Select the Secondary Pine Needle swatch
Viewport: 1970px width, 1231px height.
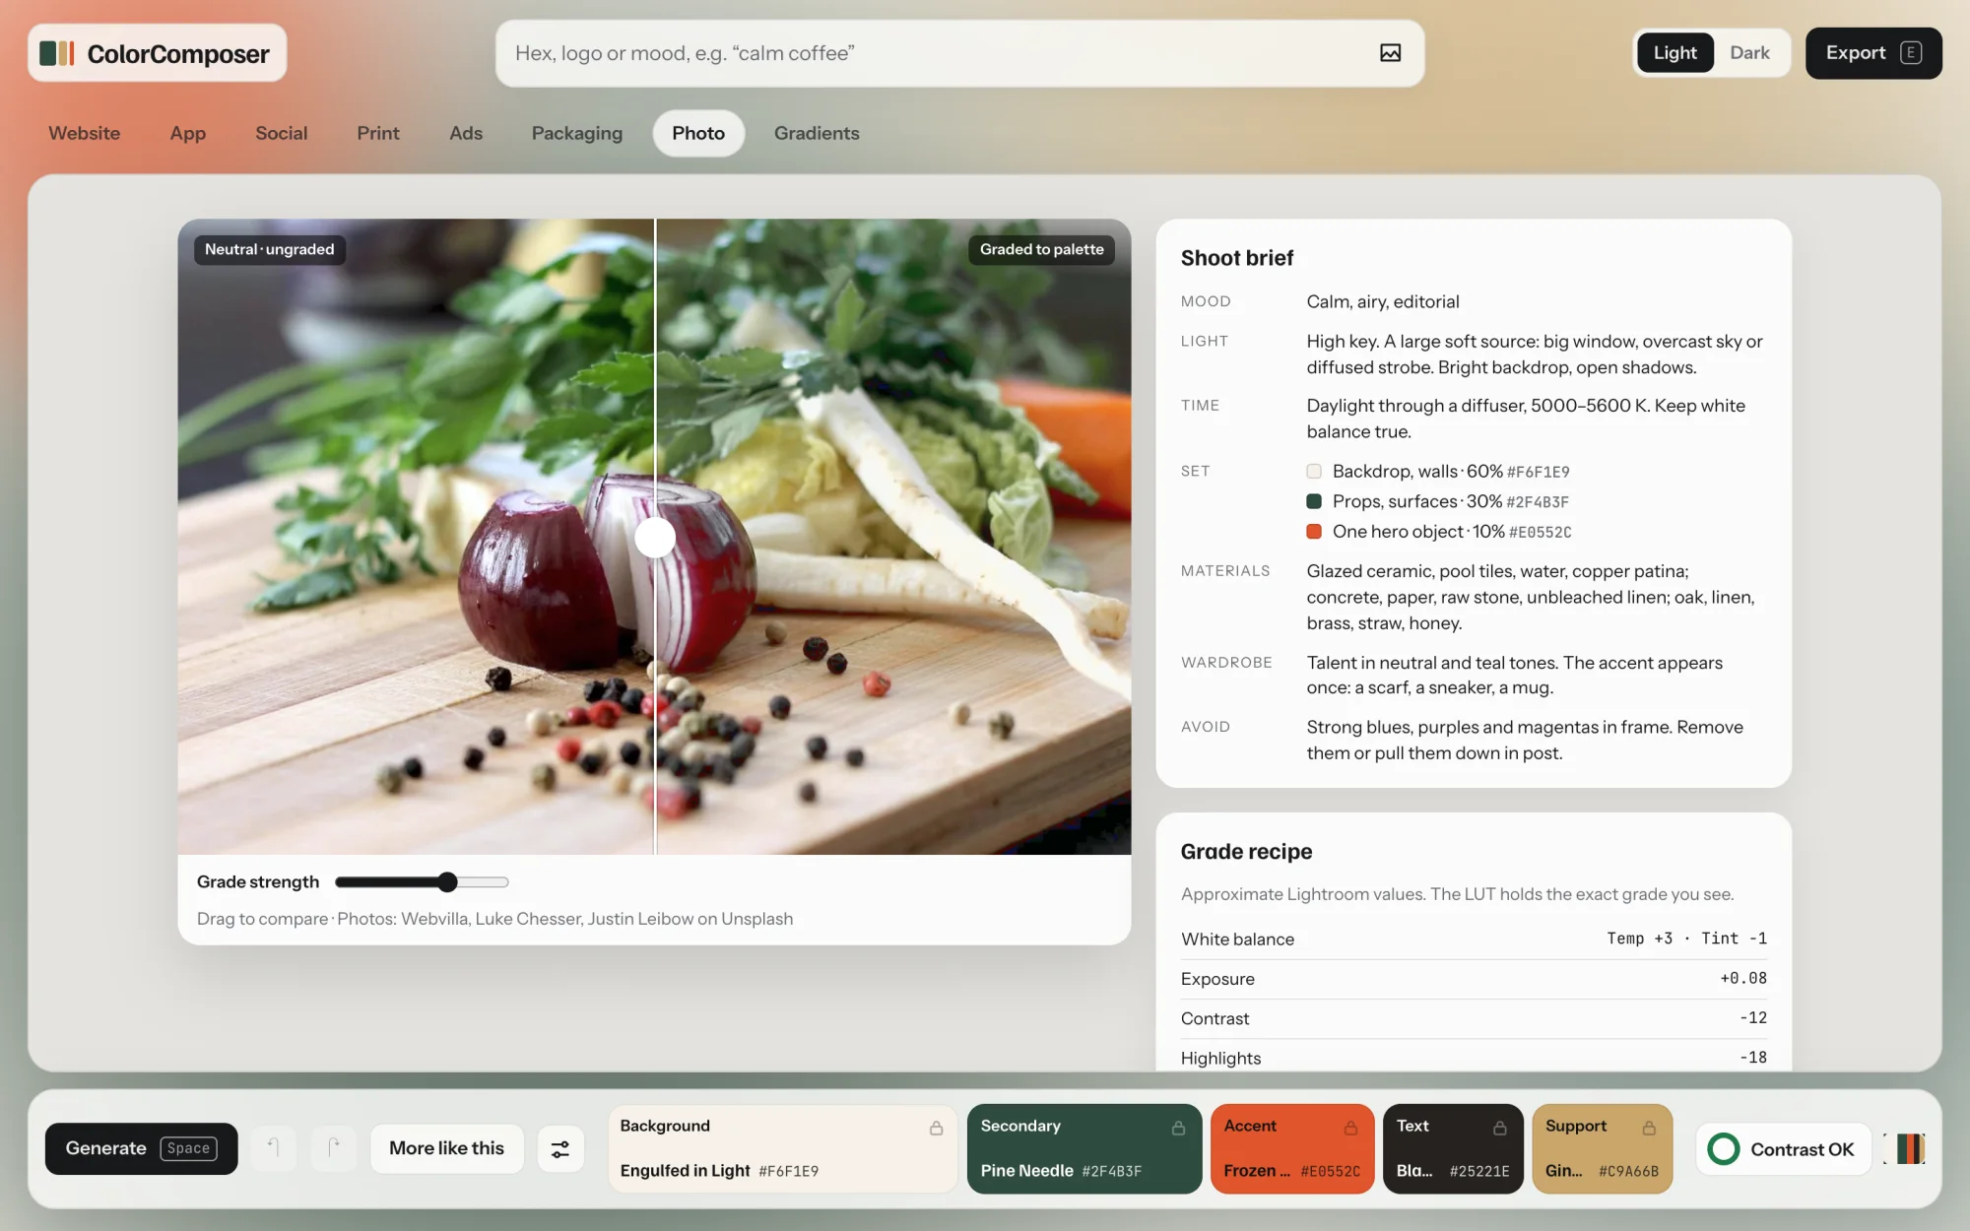point(1084,1148)
